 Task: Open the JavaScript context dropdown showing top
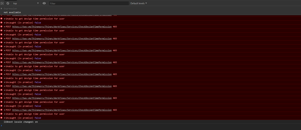tap(26, 3)
